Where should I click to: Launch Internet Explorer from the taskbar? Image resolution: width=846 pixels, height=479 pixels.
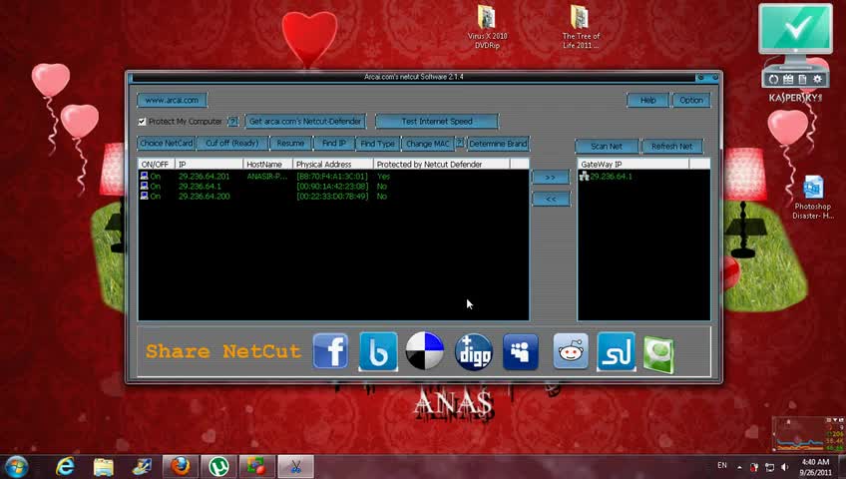(x=65, y=467)
